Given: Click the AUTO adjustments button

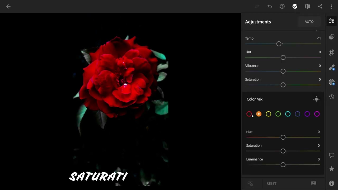Looking at the screenshot, I should 309,22.
